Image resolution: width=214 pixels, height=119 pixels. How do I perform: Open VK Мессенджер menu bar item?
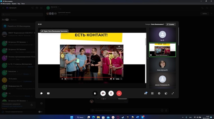(x=6, y=4)
